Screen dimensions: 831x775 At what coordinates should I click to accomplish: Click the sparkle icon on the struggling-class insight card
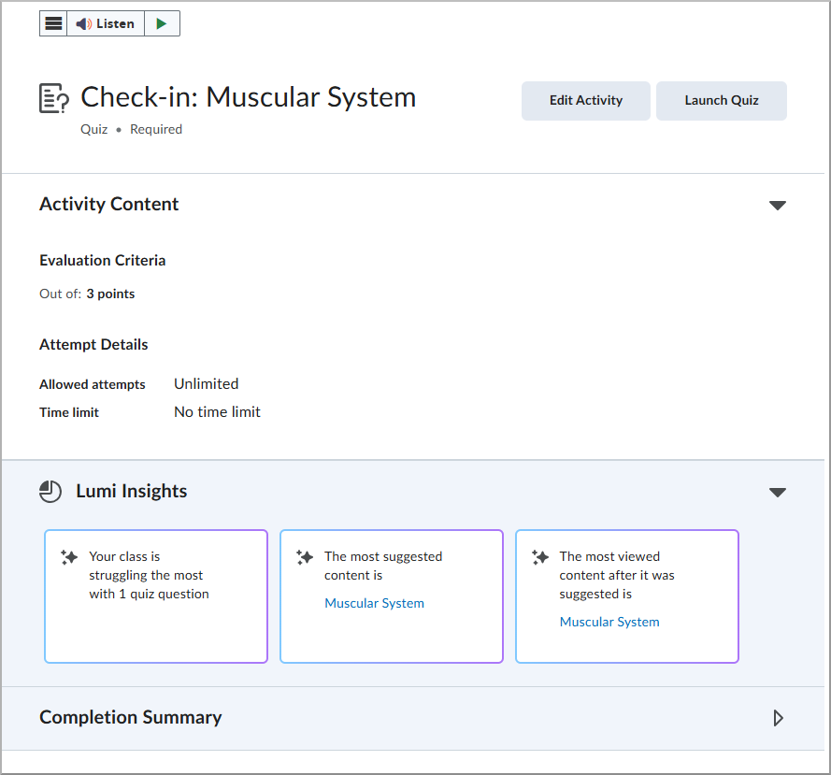coord(69,556)
